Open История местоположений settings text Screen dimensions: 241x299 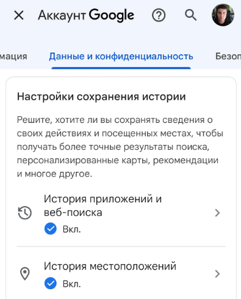coord(110,266)
